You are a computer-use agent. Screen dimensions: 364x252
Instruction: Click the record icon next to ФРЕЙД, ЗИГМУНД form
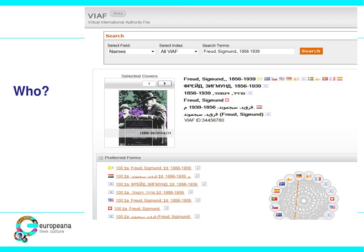pos(204,184)
